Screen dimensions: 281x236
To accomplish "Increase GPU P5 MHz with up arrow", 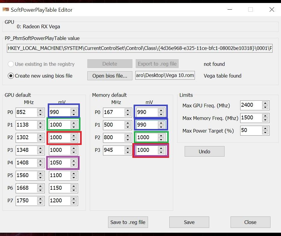I will pyautogui.click(x=41, y=173).
